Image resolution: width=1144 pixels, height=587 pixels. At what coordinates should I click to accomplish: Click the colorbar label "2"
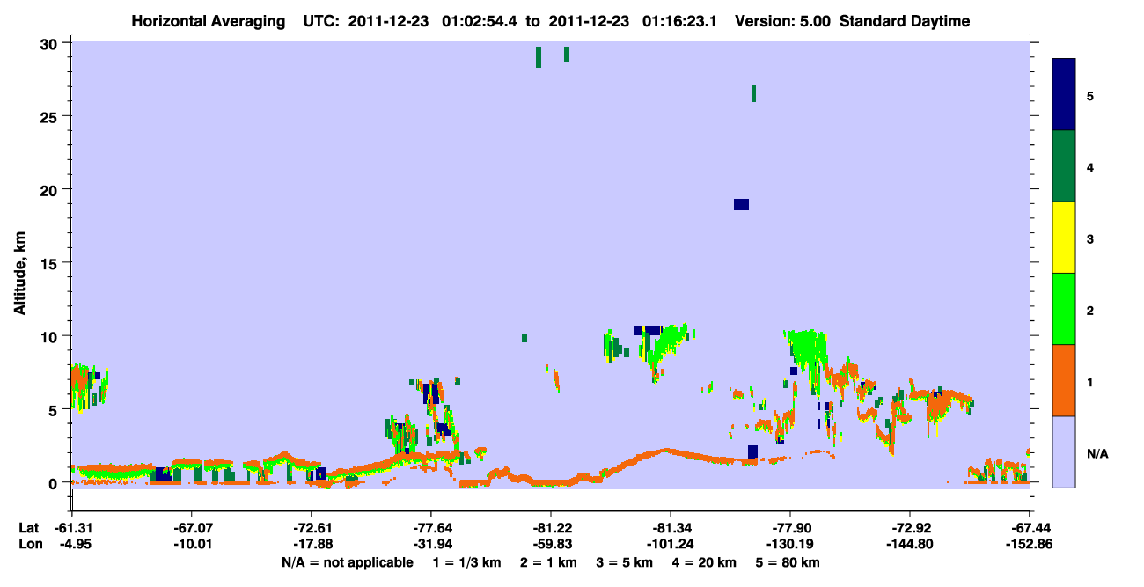tap(1089, 310)
